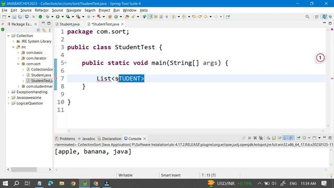334x188 pixels.
Task: Click the New file toolbar icon
Action: click(4, 17)
